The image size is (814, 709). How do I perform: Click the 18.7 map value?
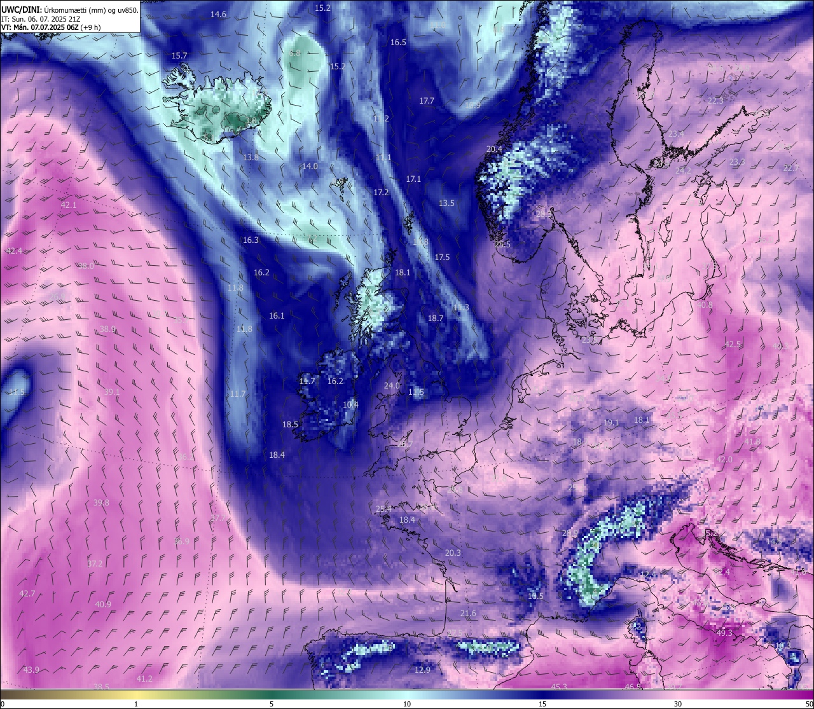click(436, 318)
